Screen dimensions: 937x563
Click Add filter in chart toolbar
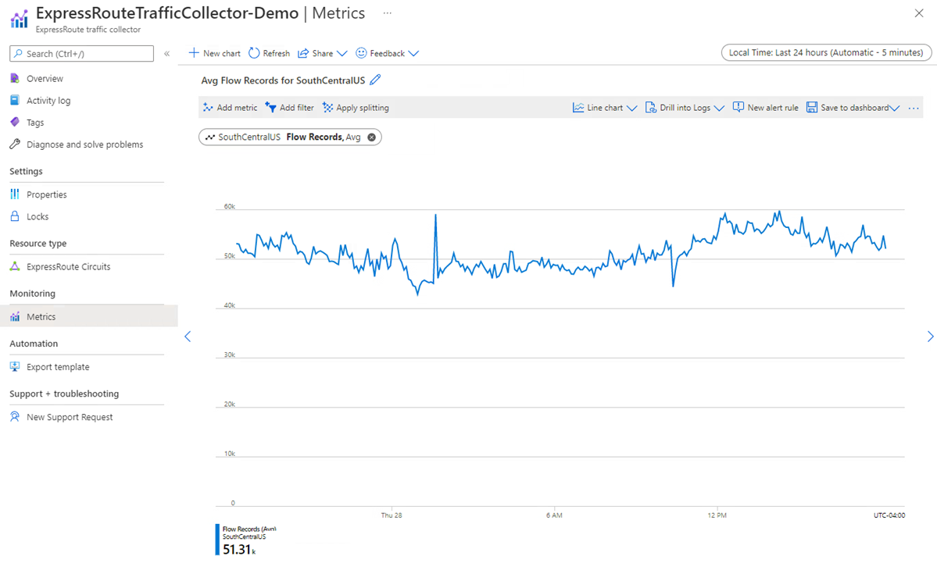[289, 108]
